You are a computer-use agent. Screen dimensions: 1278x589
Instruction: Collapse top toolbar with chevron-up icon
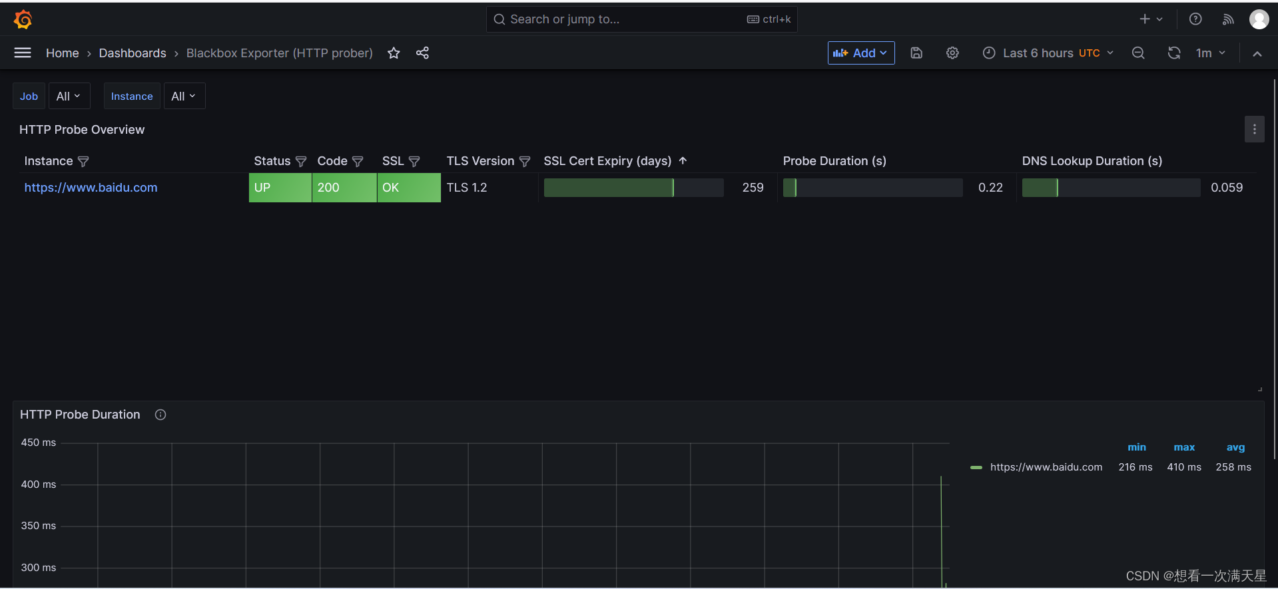1257,53
